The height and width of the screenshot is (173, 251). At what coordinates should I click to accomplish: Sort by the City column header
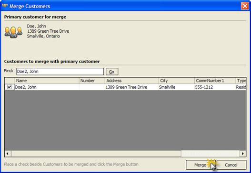pyautogui.click(x=177, y=81)
